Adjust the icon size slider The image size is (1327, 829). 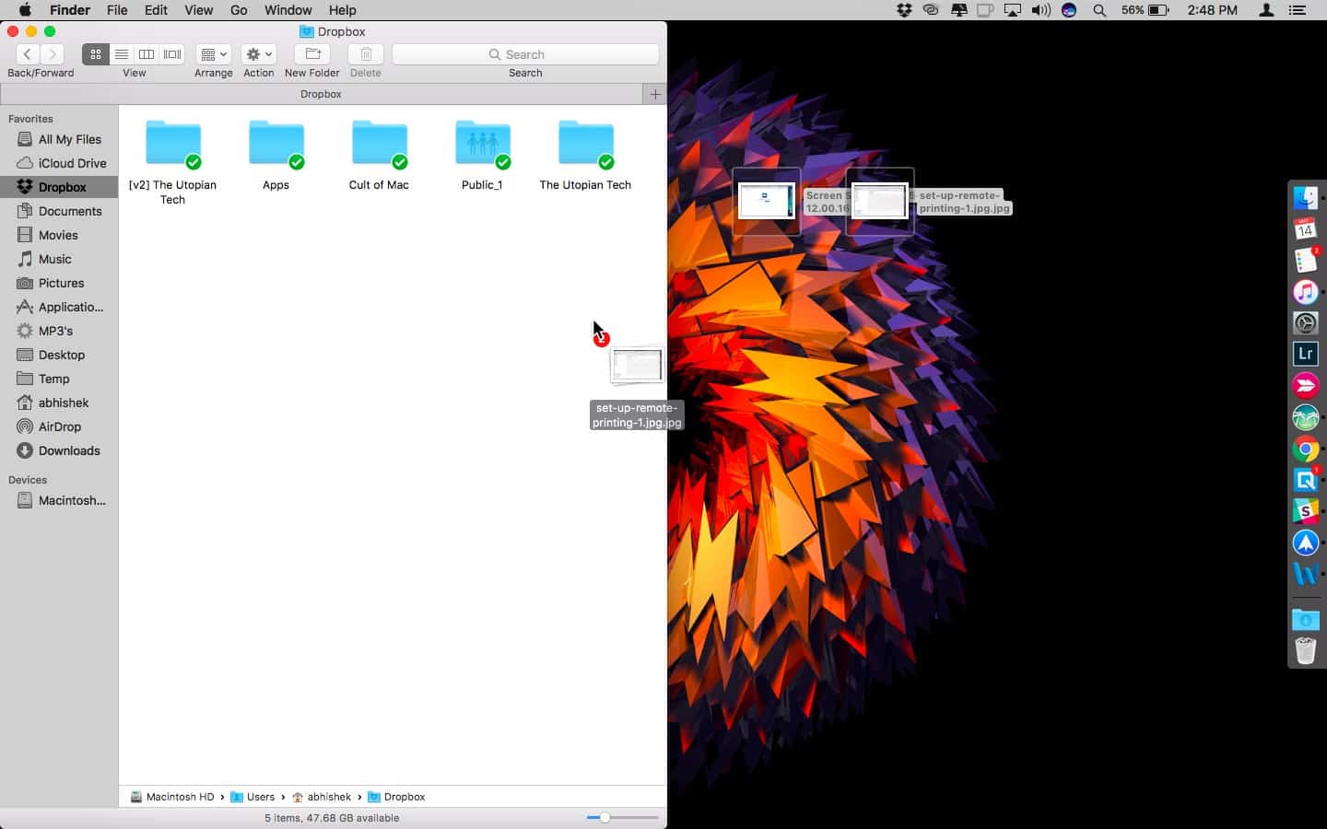pos(605,817)
